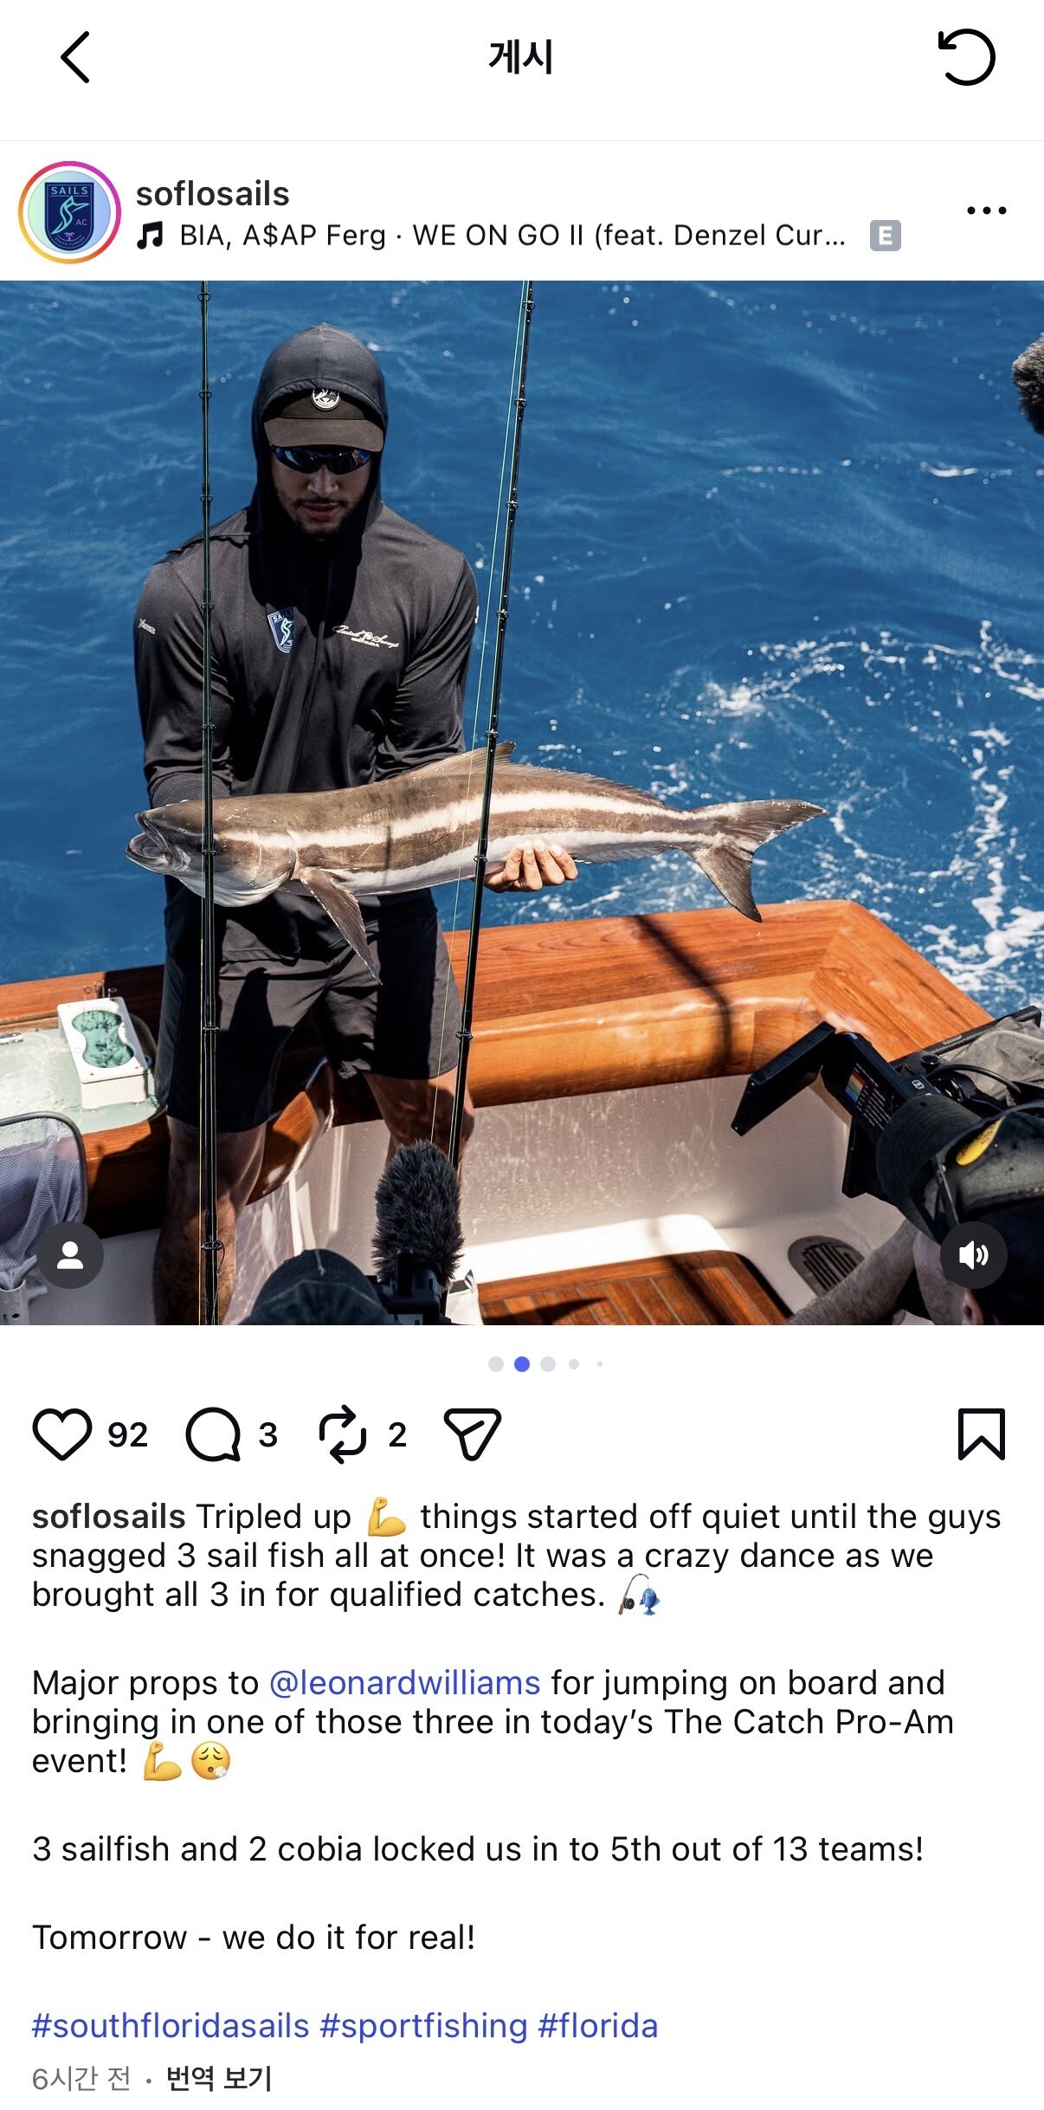Share the post with the paper plane icon
1044x2110 pixels.
click(473, 1434)
